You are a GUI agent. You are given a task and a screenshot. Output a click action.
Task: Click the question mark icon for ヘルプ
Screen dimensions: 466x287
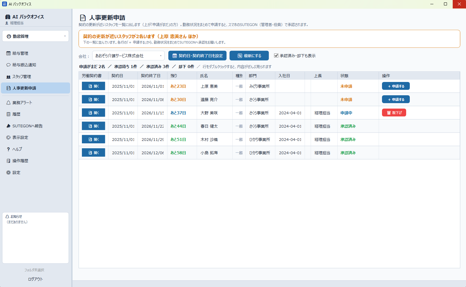click(x=8, y=149)
